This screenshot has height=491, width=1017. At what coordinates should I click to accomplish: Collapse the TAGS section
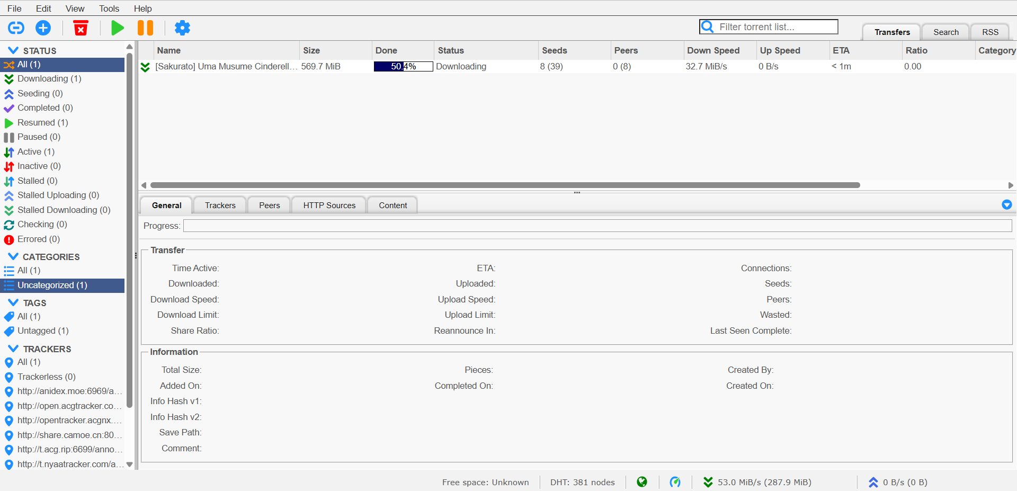point(13,302)
